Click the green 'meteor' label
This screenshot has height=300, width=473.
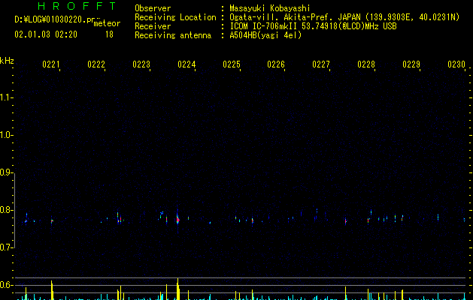coord(107,23)
